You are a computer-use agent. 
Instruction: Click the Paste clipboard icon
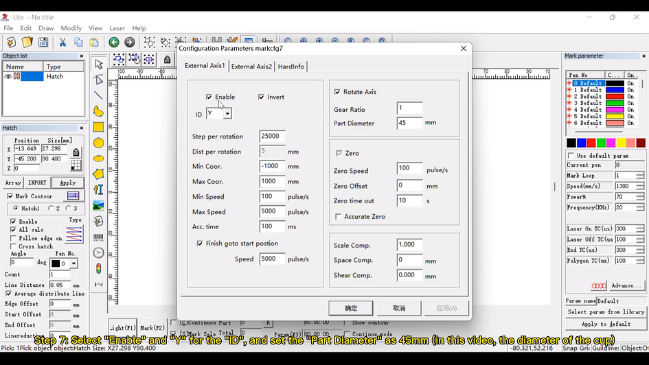(x=94, y=42)
